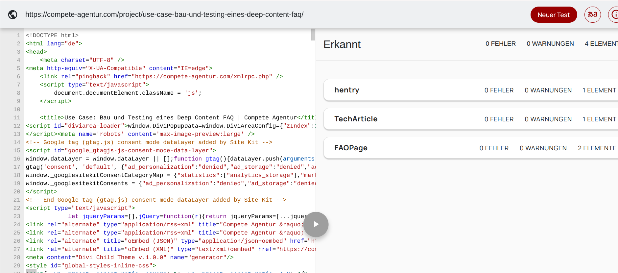Click '0 FEHLER' in the hentry row
The height and width of the screenshot is (273, 618).
coord(499,90)
